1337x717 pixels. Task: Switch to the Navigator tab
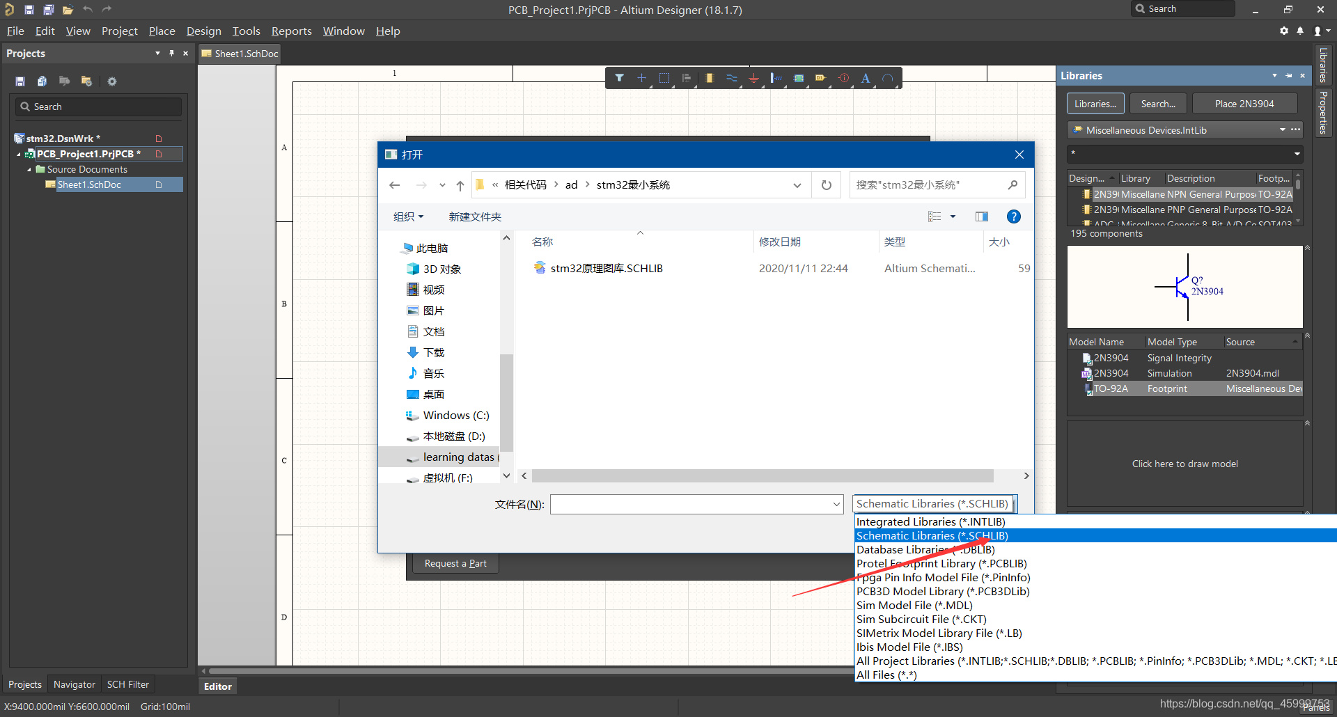[74, 684]
